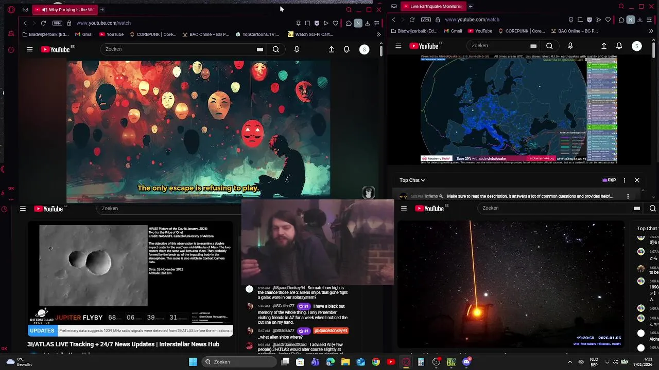Open guide menu in top-right YouTube window

tap(398, 46)
